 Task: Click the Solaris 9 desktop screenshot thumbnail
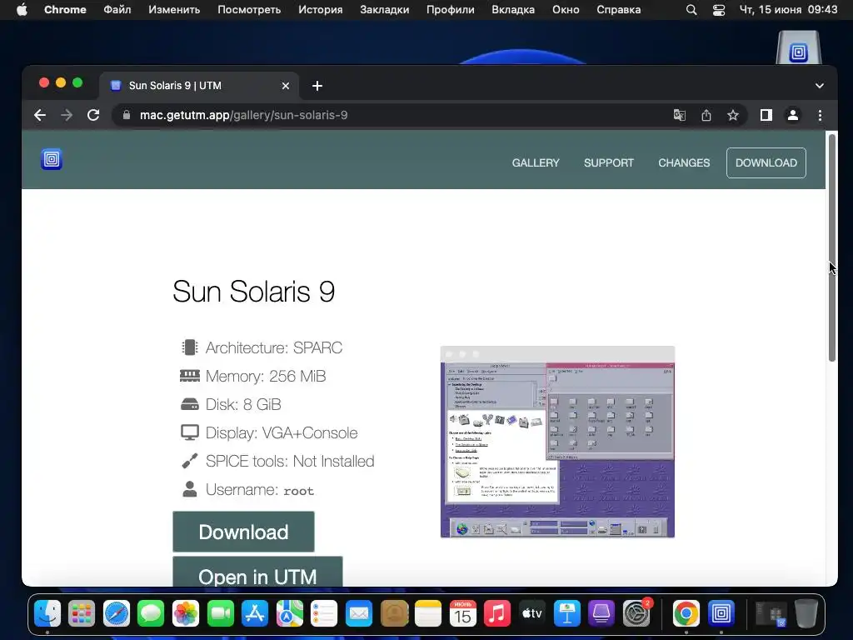(x=557, y=442)
